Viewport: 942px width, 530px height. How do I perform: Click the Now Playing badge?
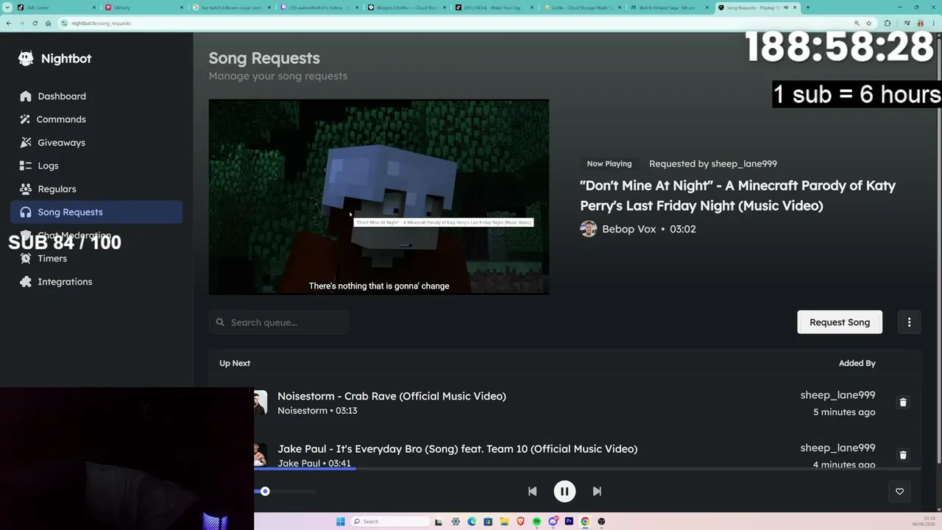click(x=609, y=164)
